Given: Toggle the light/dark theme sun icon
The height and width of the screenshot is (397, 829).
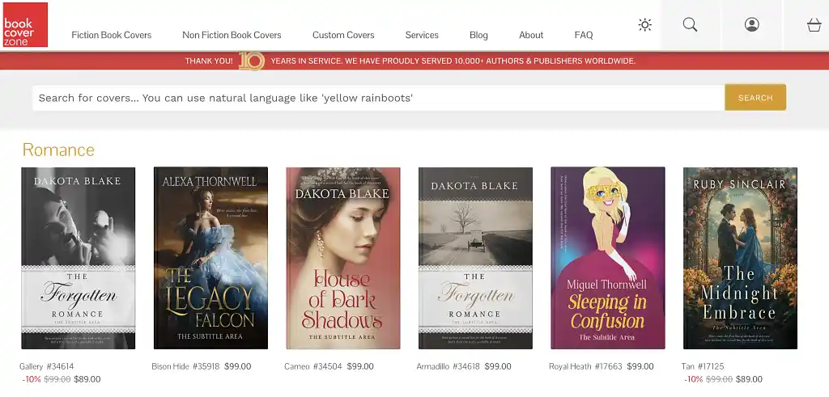Looking at the screenshot, I should pos(644,25).
